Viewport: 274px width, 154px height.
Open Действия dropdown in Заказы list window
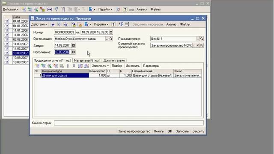[10, 9]
